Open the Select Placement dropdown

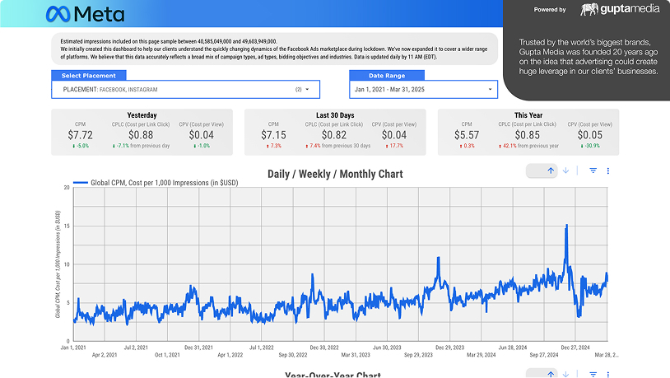click(x=185, y=90)
